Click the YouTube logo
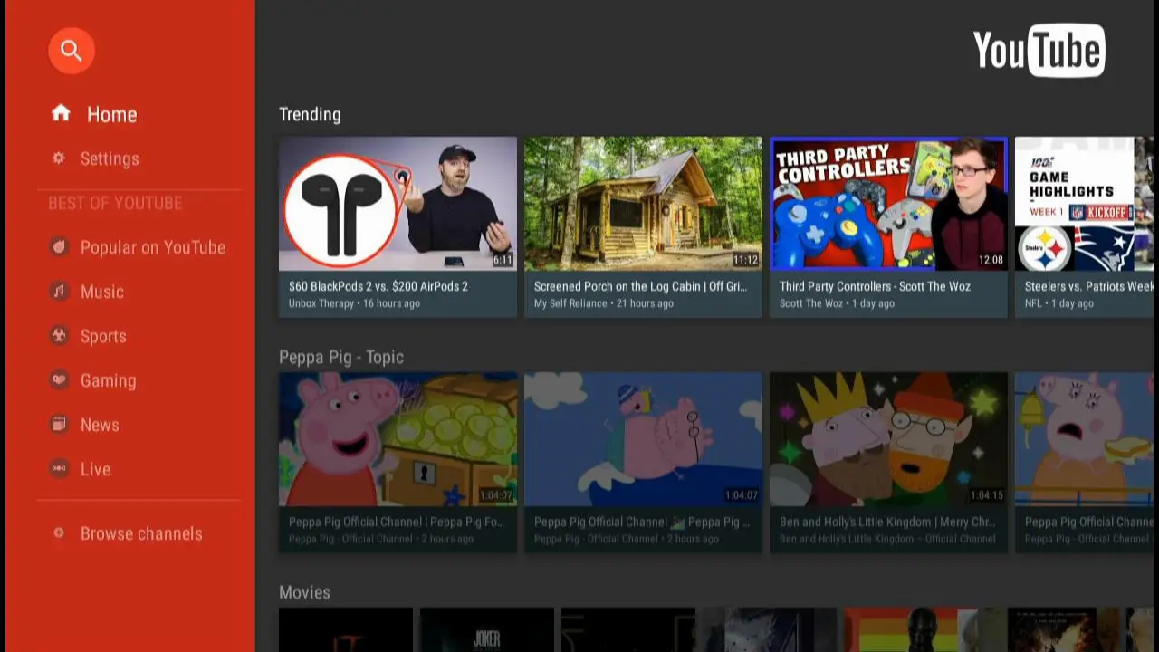The image size is (1159, 652). click(1039, 51)
